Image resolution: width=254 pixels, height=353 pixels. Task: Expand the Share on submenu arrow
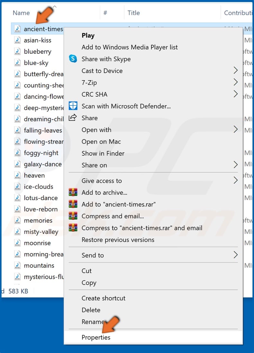click(236, 165)
